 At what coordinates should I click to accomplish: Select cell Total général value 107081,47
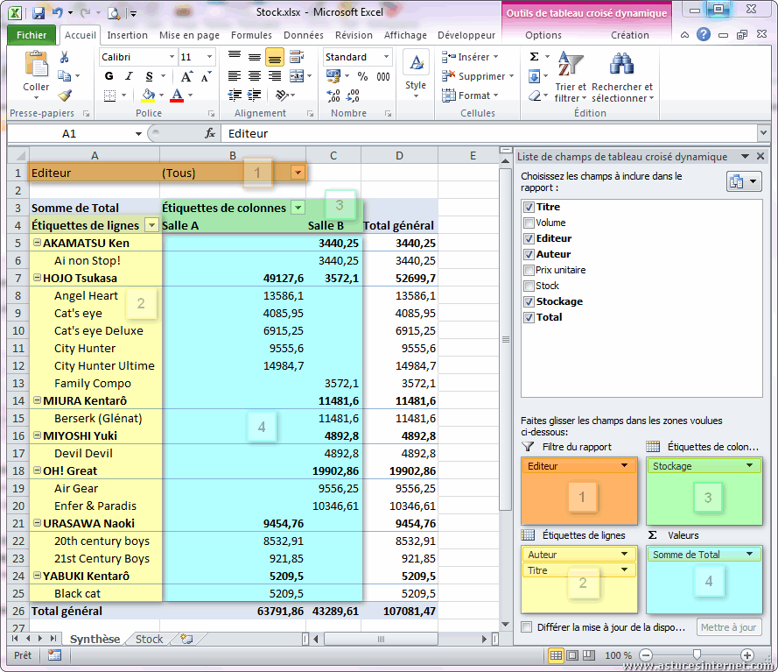(399, 611)
